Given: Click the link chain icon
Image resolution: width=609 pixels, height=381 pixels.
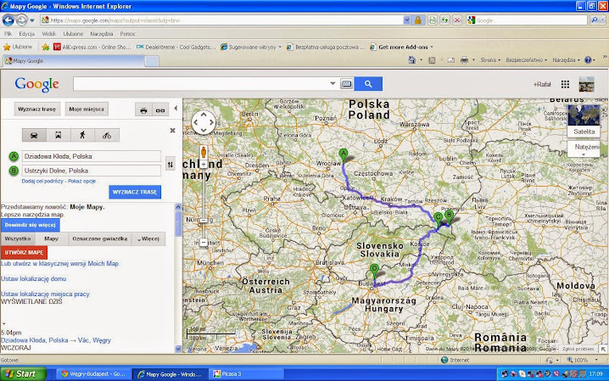Looking at the screenshot, I should point(160,110).
